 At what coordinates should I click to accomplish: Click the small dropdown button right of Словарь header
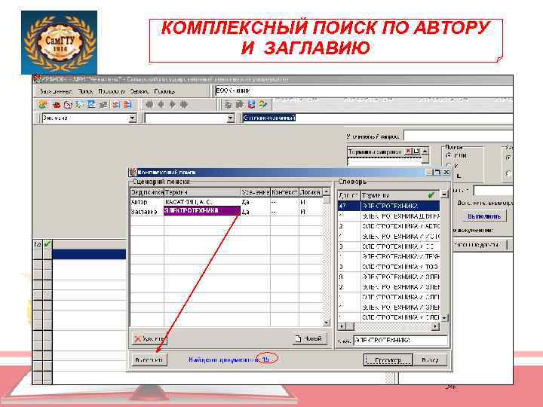444,194
